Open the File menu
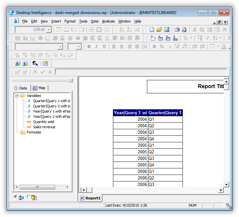This screenshot has width=239, height=217. tap(25, 21)
